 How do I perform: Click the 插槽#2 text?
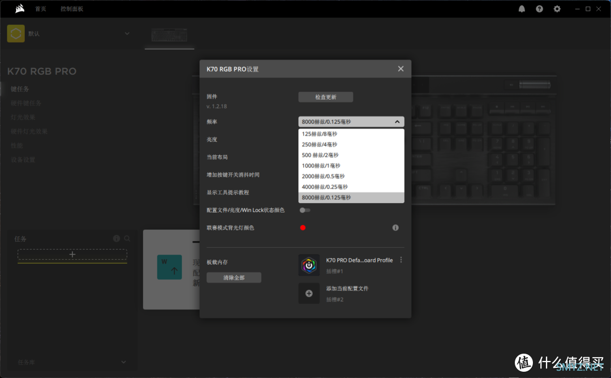[x=334, y=299]
